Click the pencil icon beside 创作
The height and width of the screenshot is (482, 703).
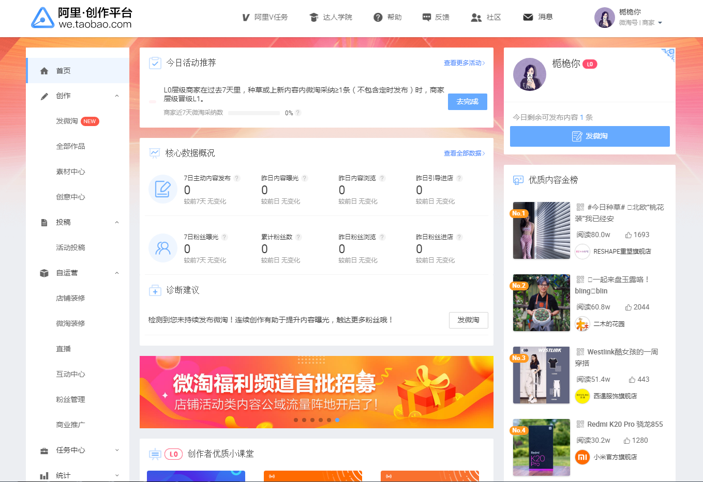(44, 96)
